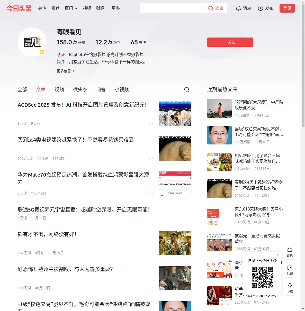Open more options for 郭有才不倒 article
Image resolution: width=305 pixels, height=311 pixels.
pos(151,253)
